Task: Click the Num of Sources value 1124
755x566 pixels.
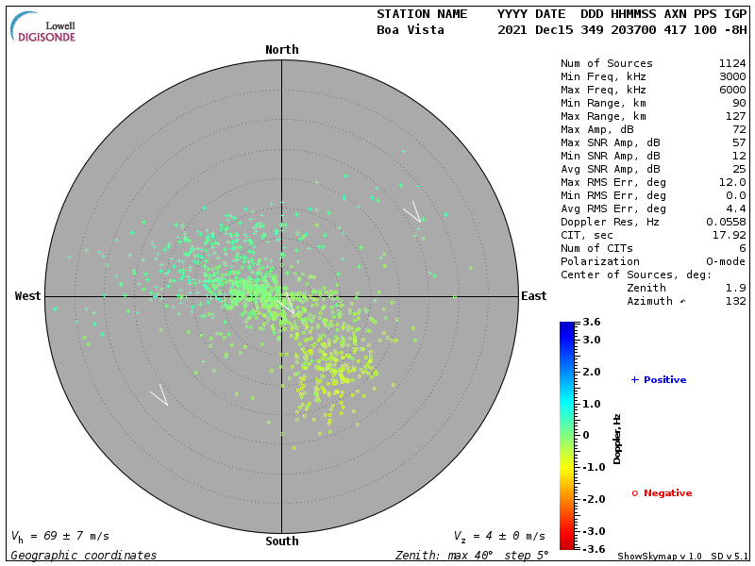Action: click(731, 64)
